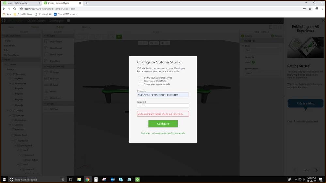Collapse the AUGMENTATIONS widget group

(x=45, y=67)
